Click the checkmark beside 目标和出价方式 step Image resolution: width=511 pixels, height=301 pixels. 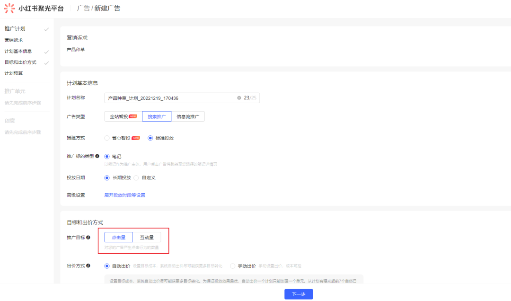pos(46,62)
